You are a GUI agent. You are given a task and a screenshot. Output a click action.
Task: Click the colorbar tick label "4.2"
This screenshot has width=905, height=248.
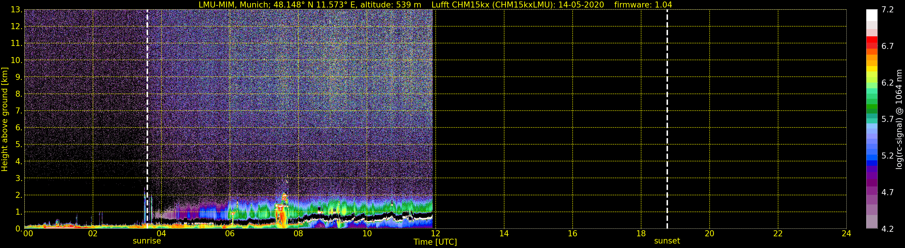888,229
